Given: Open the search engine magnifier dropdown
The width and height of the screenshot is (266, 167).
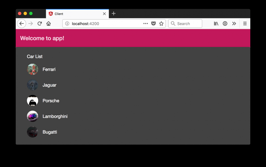Looking at the screenshot, I should (x=173, y=23).
